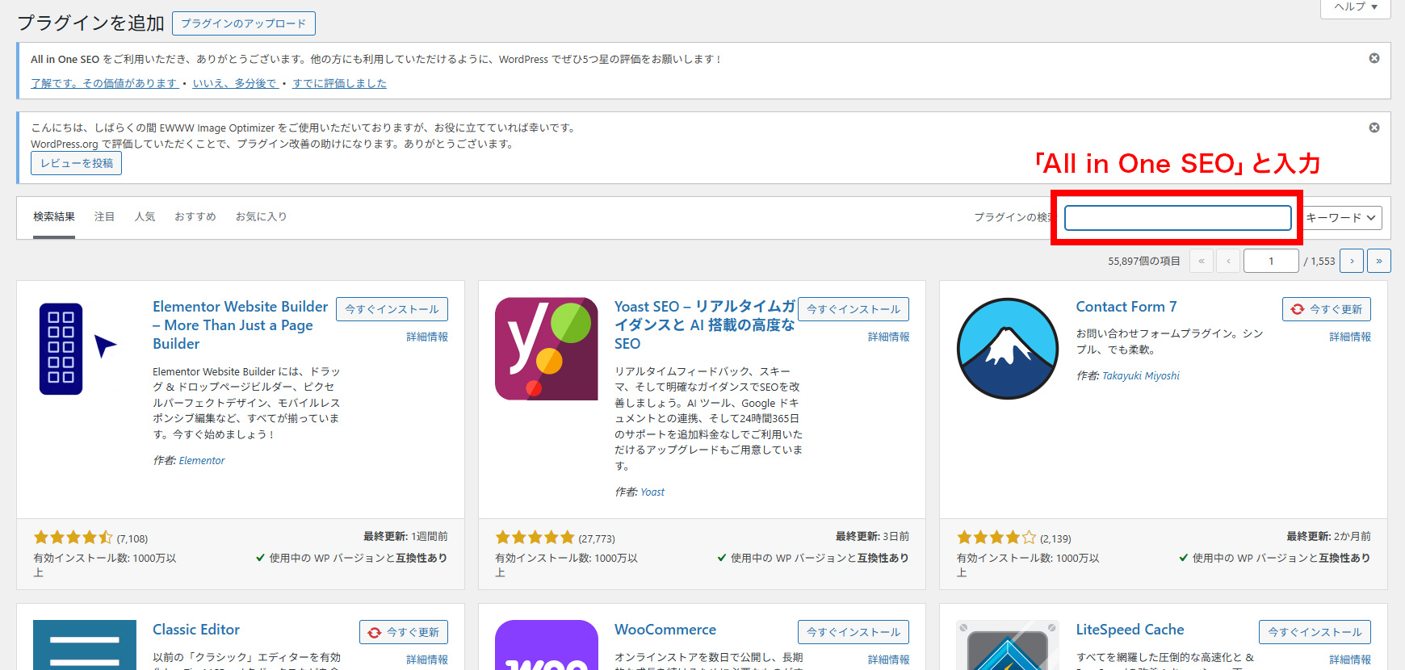Click author link Elementor

click(202, 460)
